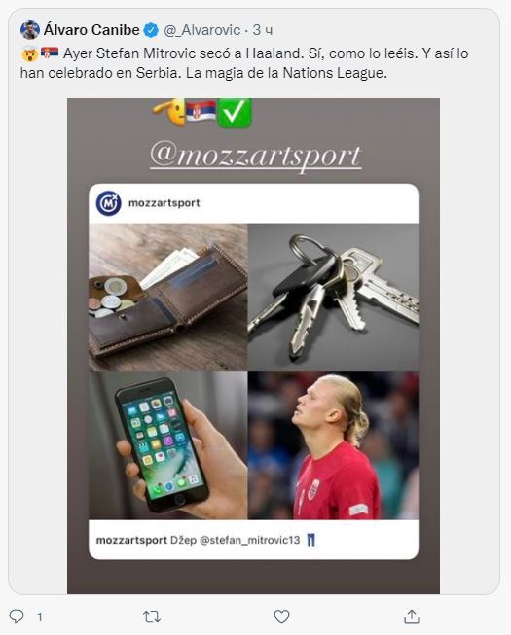Open the keys photo
Screen dimensions: 511x635
[x=333, y=297]
